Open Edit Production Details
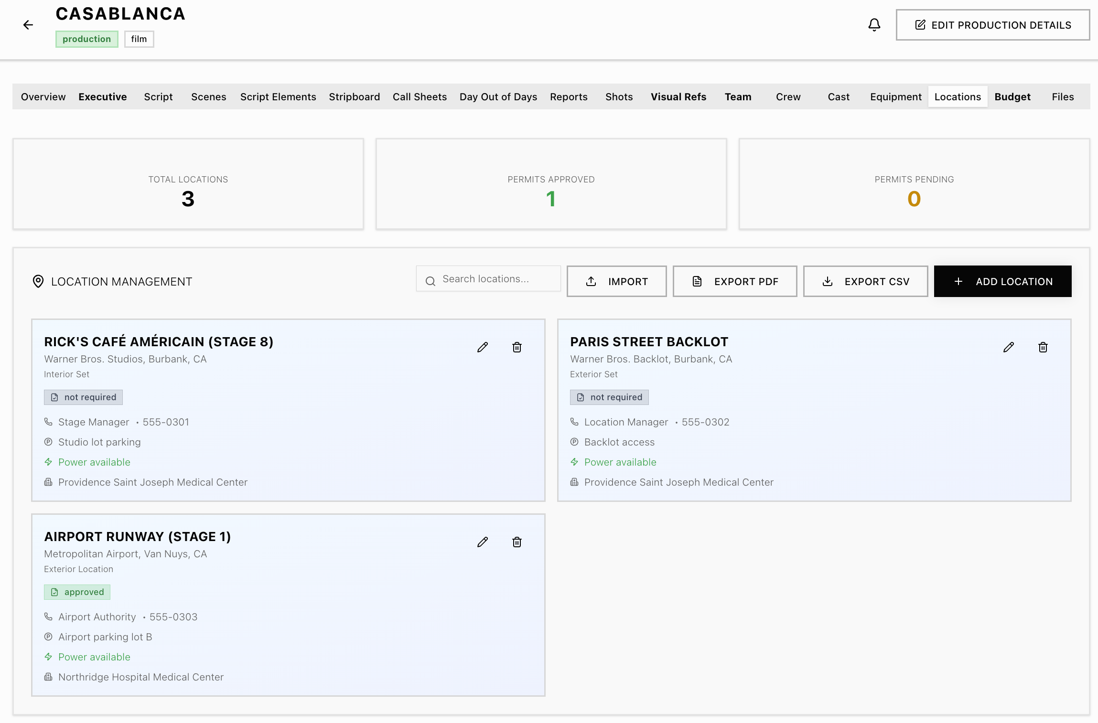Image resolution: width=1098 pixels, height=723 pixels. [992, 25]
